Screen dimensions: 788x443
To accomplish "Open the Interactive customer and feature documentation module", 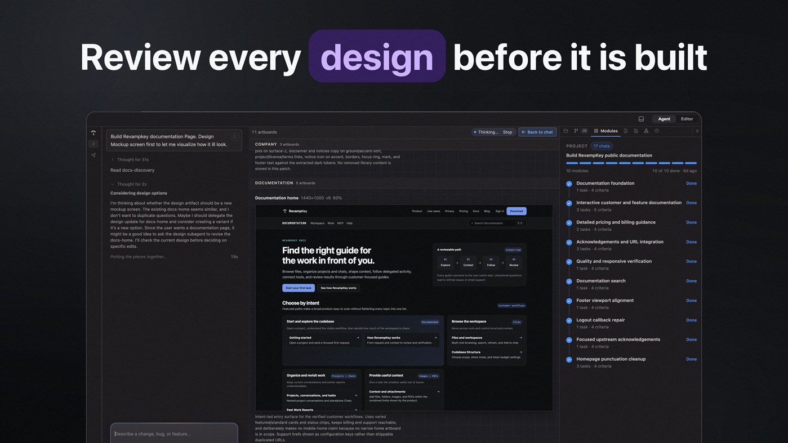I will point(631,206).
